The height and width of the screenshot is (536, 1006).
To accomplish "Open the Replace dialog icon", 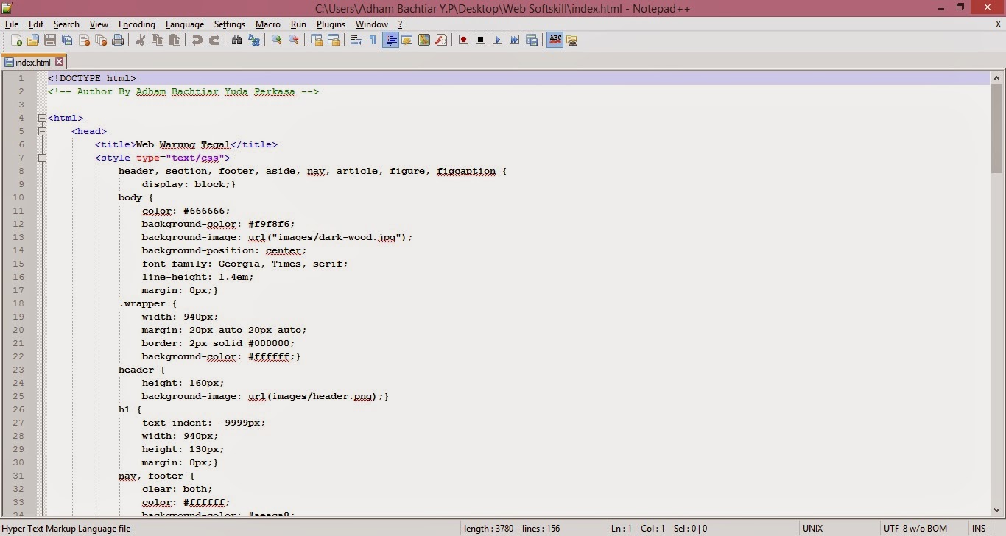I will pyautogui.click(x=254, y=40).
